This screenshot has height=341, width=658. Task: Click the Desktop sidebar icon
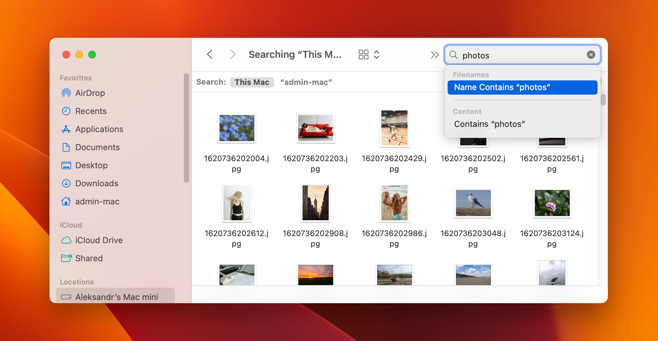[66, 165]
